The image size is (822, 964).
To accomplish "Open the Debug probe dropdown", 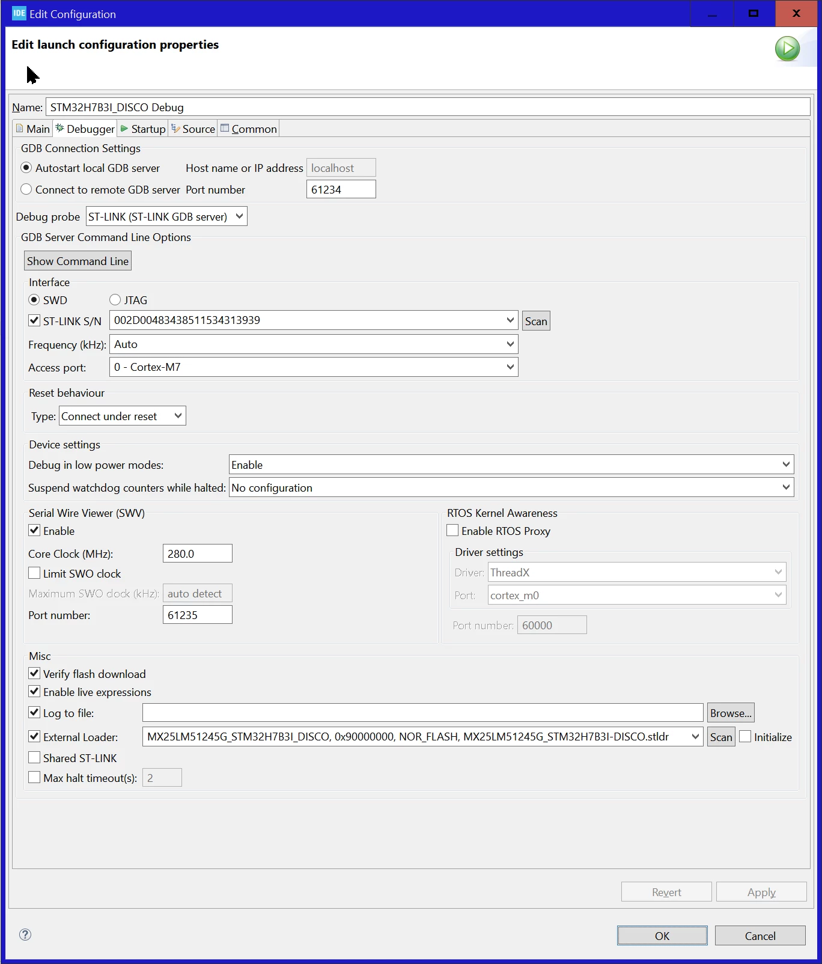I will pos(166,216).
